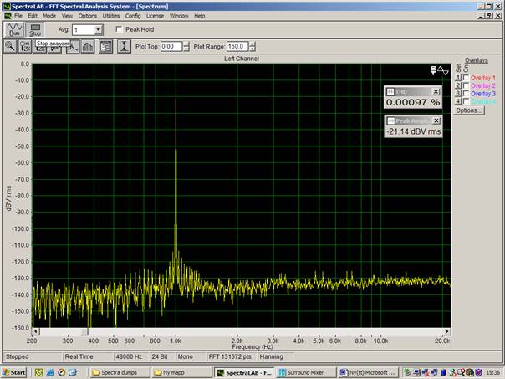Click the horizontal scrollbar thumb under the plot
Screen dimensions: 505x379
[x=84, y=331]
